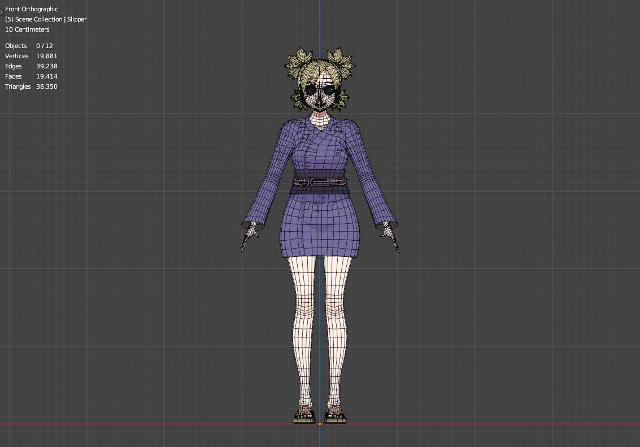Select the kimono top chest area

pos(320,147)
